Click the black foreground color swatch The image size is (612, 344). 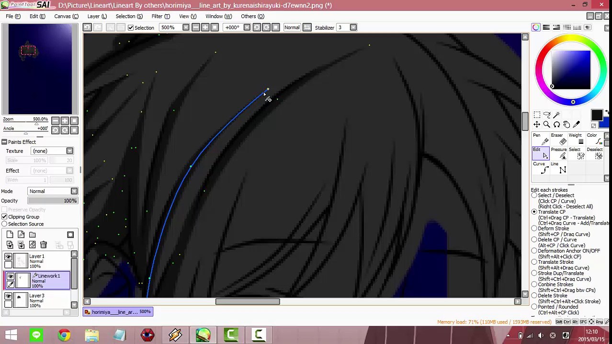point(597,115)
